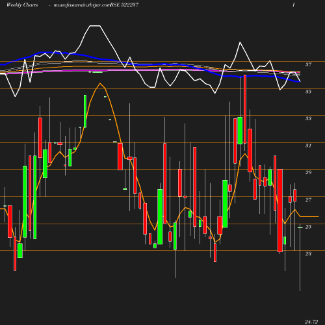Click the munafasutra site watermark text
Viewport: 325px width, 325px height.
click(82, 5)
